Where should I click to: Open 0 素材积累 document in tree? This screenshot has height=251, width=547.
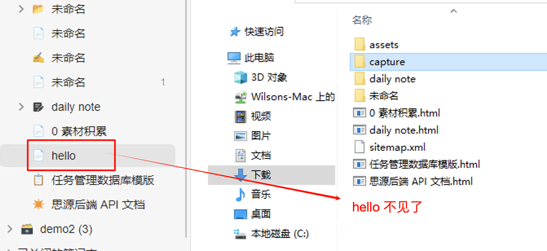79,131
